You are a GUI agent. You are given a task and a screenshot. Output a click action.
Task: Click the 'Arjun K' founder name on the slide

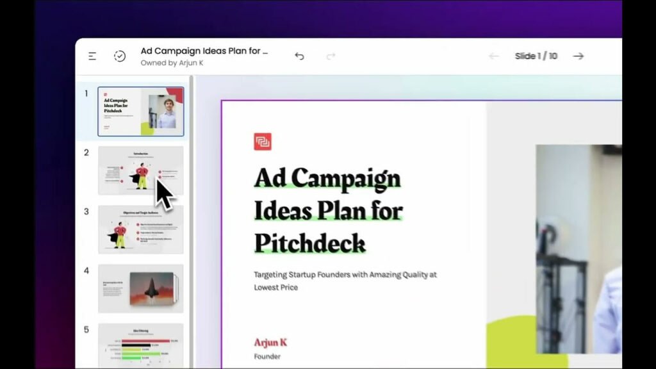pos(269,342)
